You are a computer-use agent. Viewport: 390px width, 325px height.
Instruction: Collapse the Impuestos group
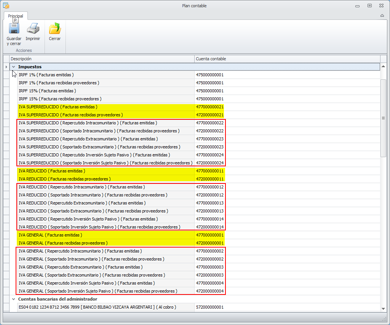coord(14,67)
